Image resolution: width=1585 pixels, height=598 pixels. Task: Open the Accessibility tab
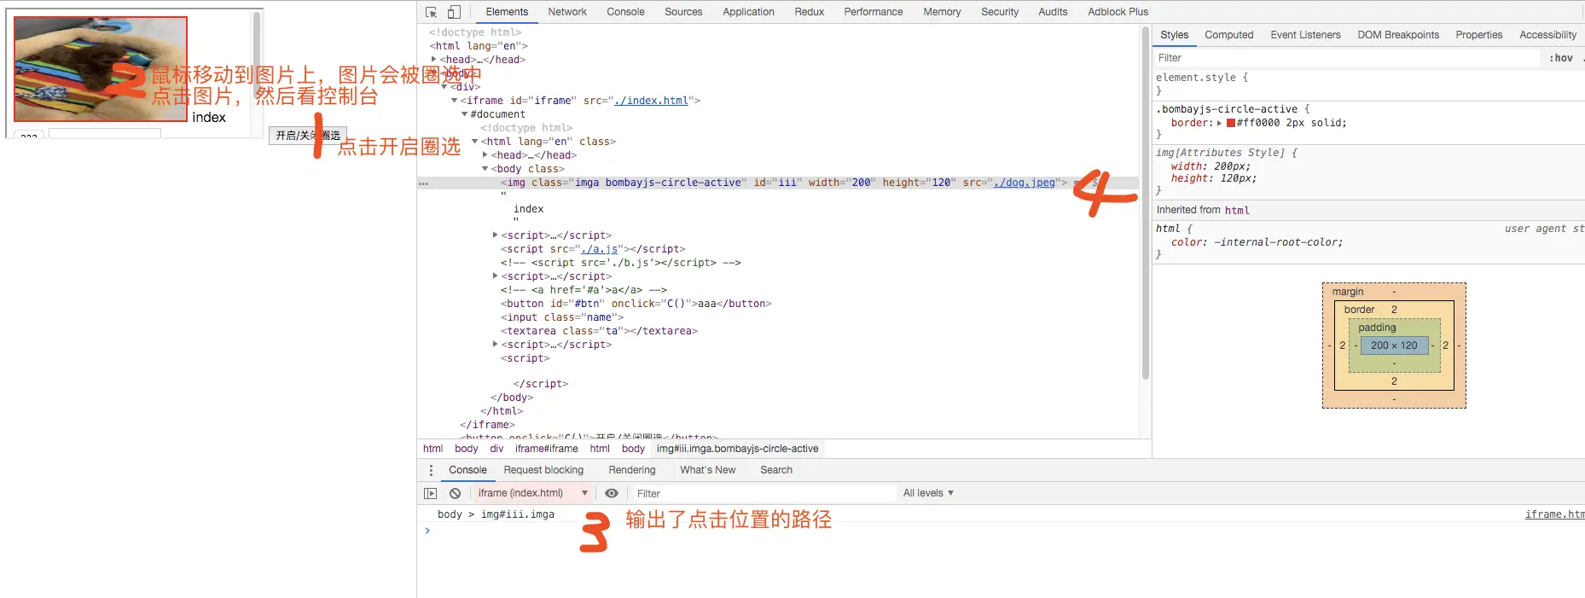click(1547, 35)
